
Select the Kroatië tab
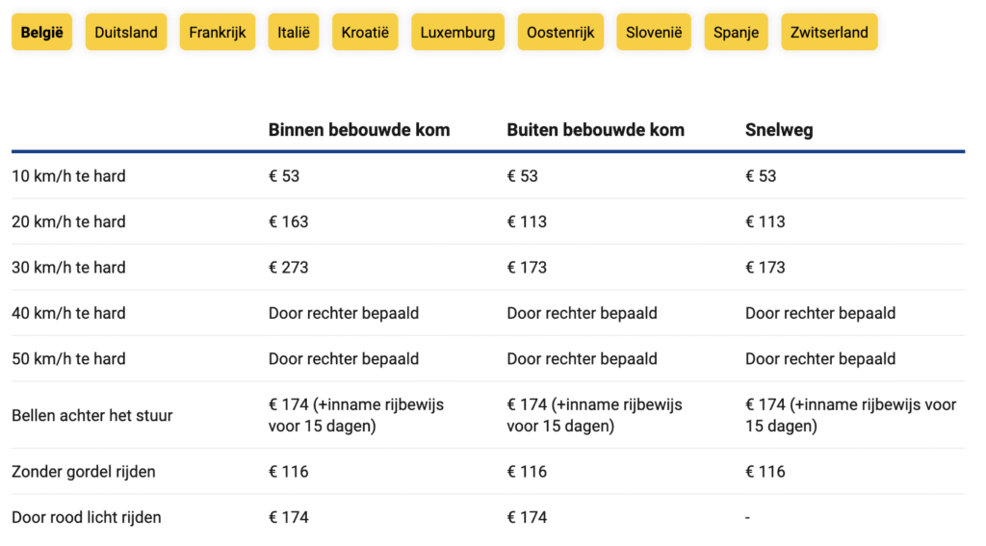[x=365, y=32]
